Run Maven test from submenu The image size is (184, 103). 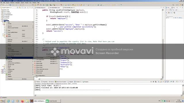pyautogui.click(x=46, y=73)
